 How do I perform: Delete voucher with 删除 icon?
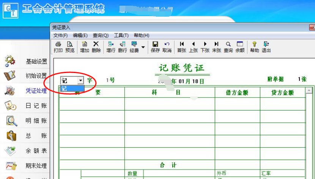click(96, 47)
